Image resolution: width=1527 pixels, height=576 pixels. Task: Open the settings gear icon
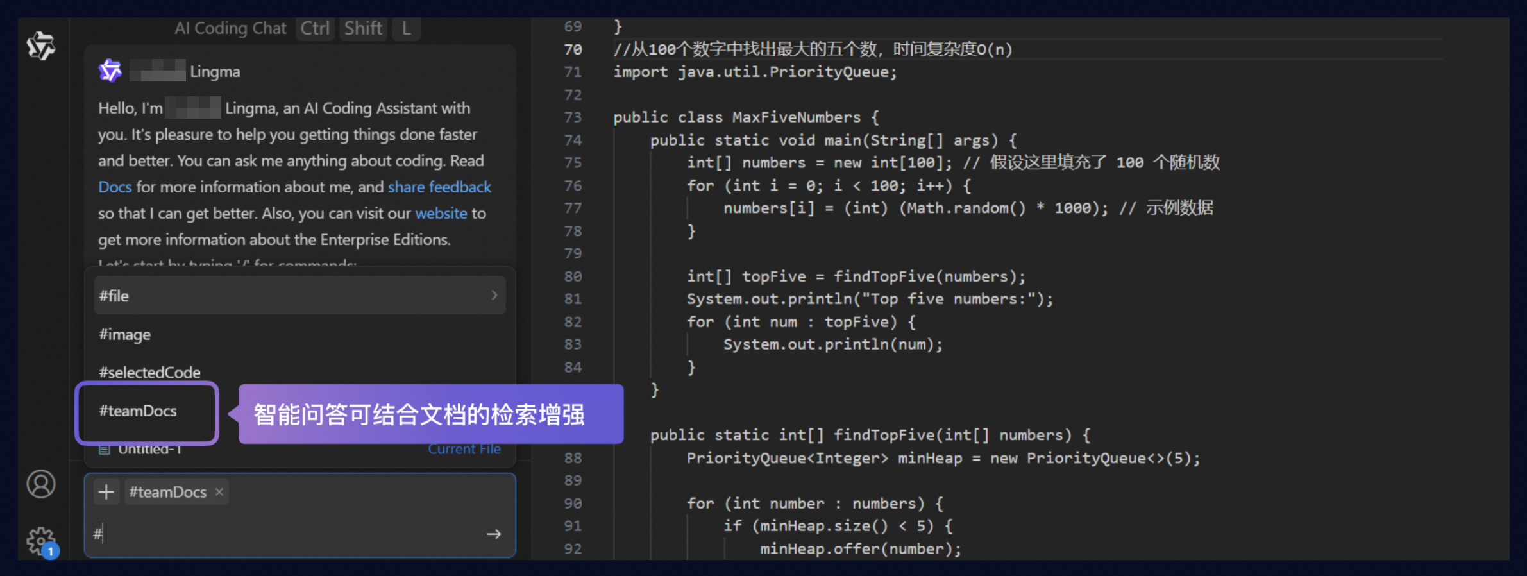(41, 542)
